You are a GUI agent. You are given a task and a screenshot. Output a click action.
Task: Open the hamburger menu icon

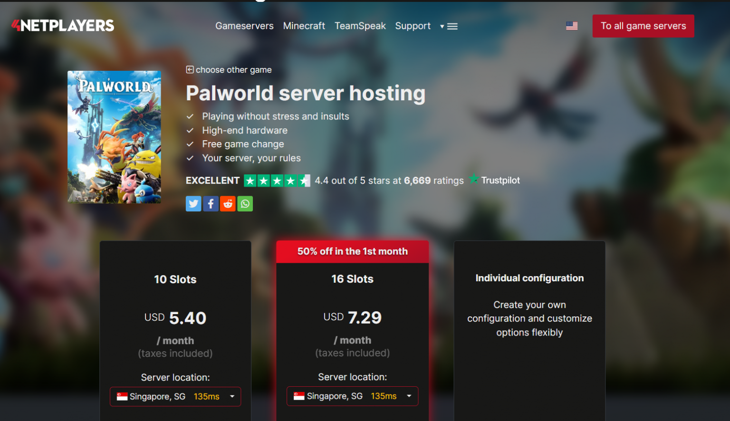tap(452, 27)
